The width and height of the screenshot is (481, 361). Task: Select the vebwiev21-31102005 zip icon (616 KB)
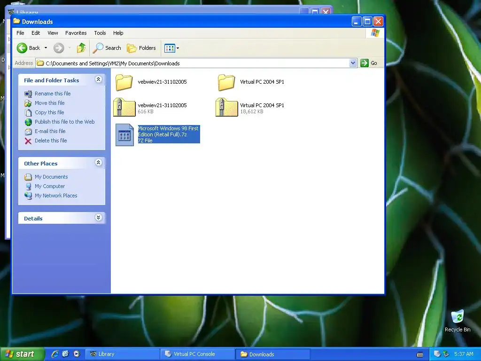[x=124, y=107]
